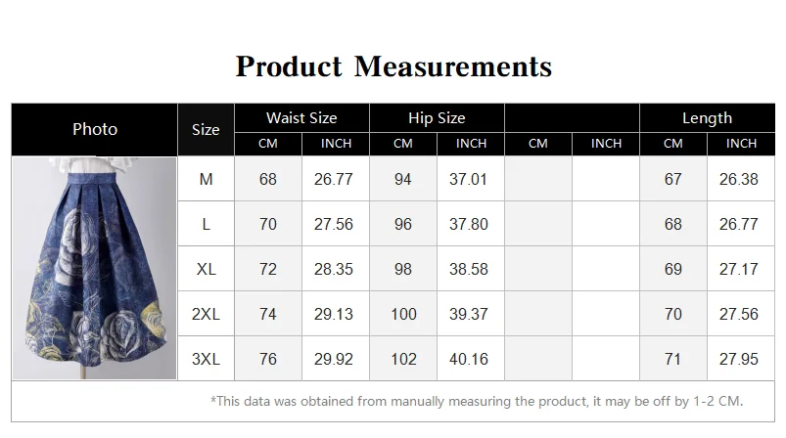
Task: Select the Waist Size header cell
Action: (301, 118)
